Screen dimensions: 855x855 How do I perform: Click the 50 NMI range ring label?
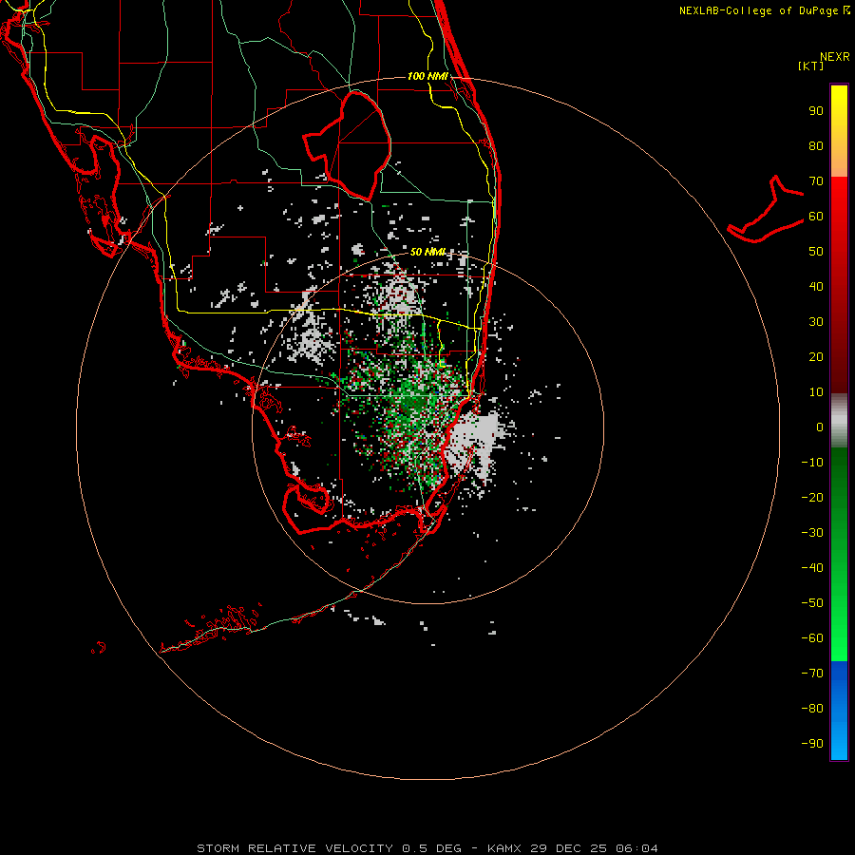click(428, 252)
